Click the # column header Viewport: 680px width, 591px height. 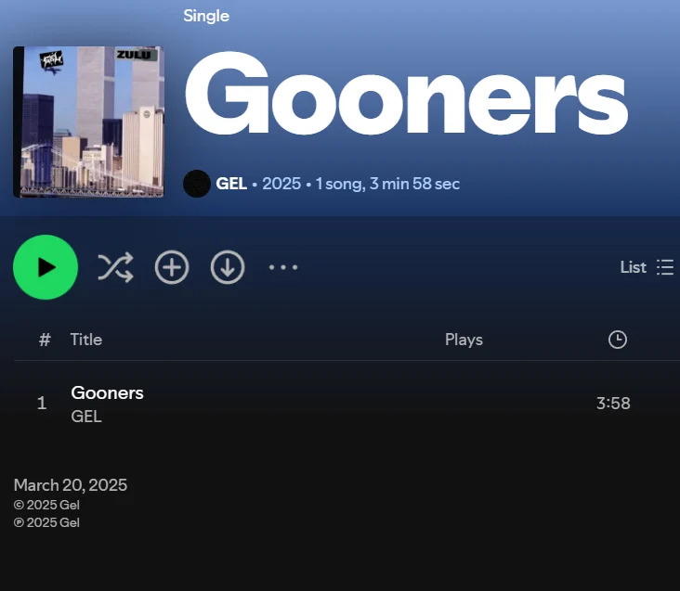coord(45,340)
